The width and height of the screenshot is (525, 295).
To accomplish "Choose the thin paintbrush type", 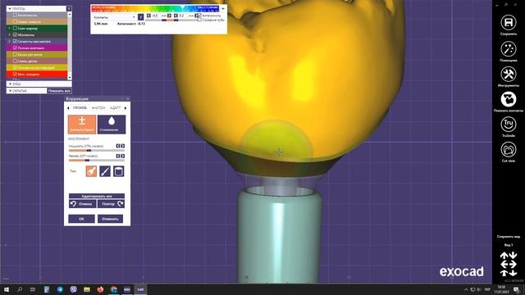I will click(105, 171).
